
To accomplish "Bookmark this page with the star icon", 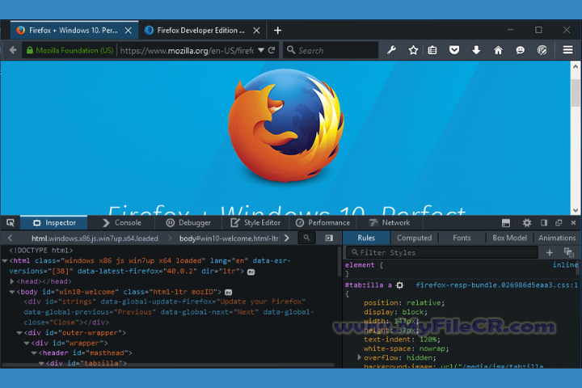I will [x=413, y=50].
